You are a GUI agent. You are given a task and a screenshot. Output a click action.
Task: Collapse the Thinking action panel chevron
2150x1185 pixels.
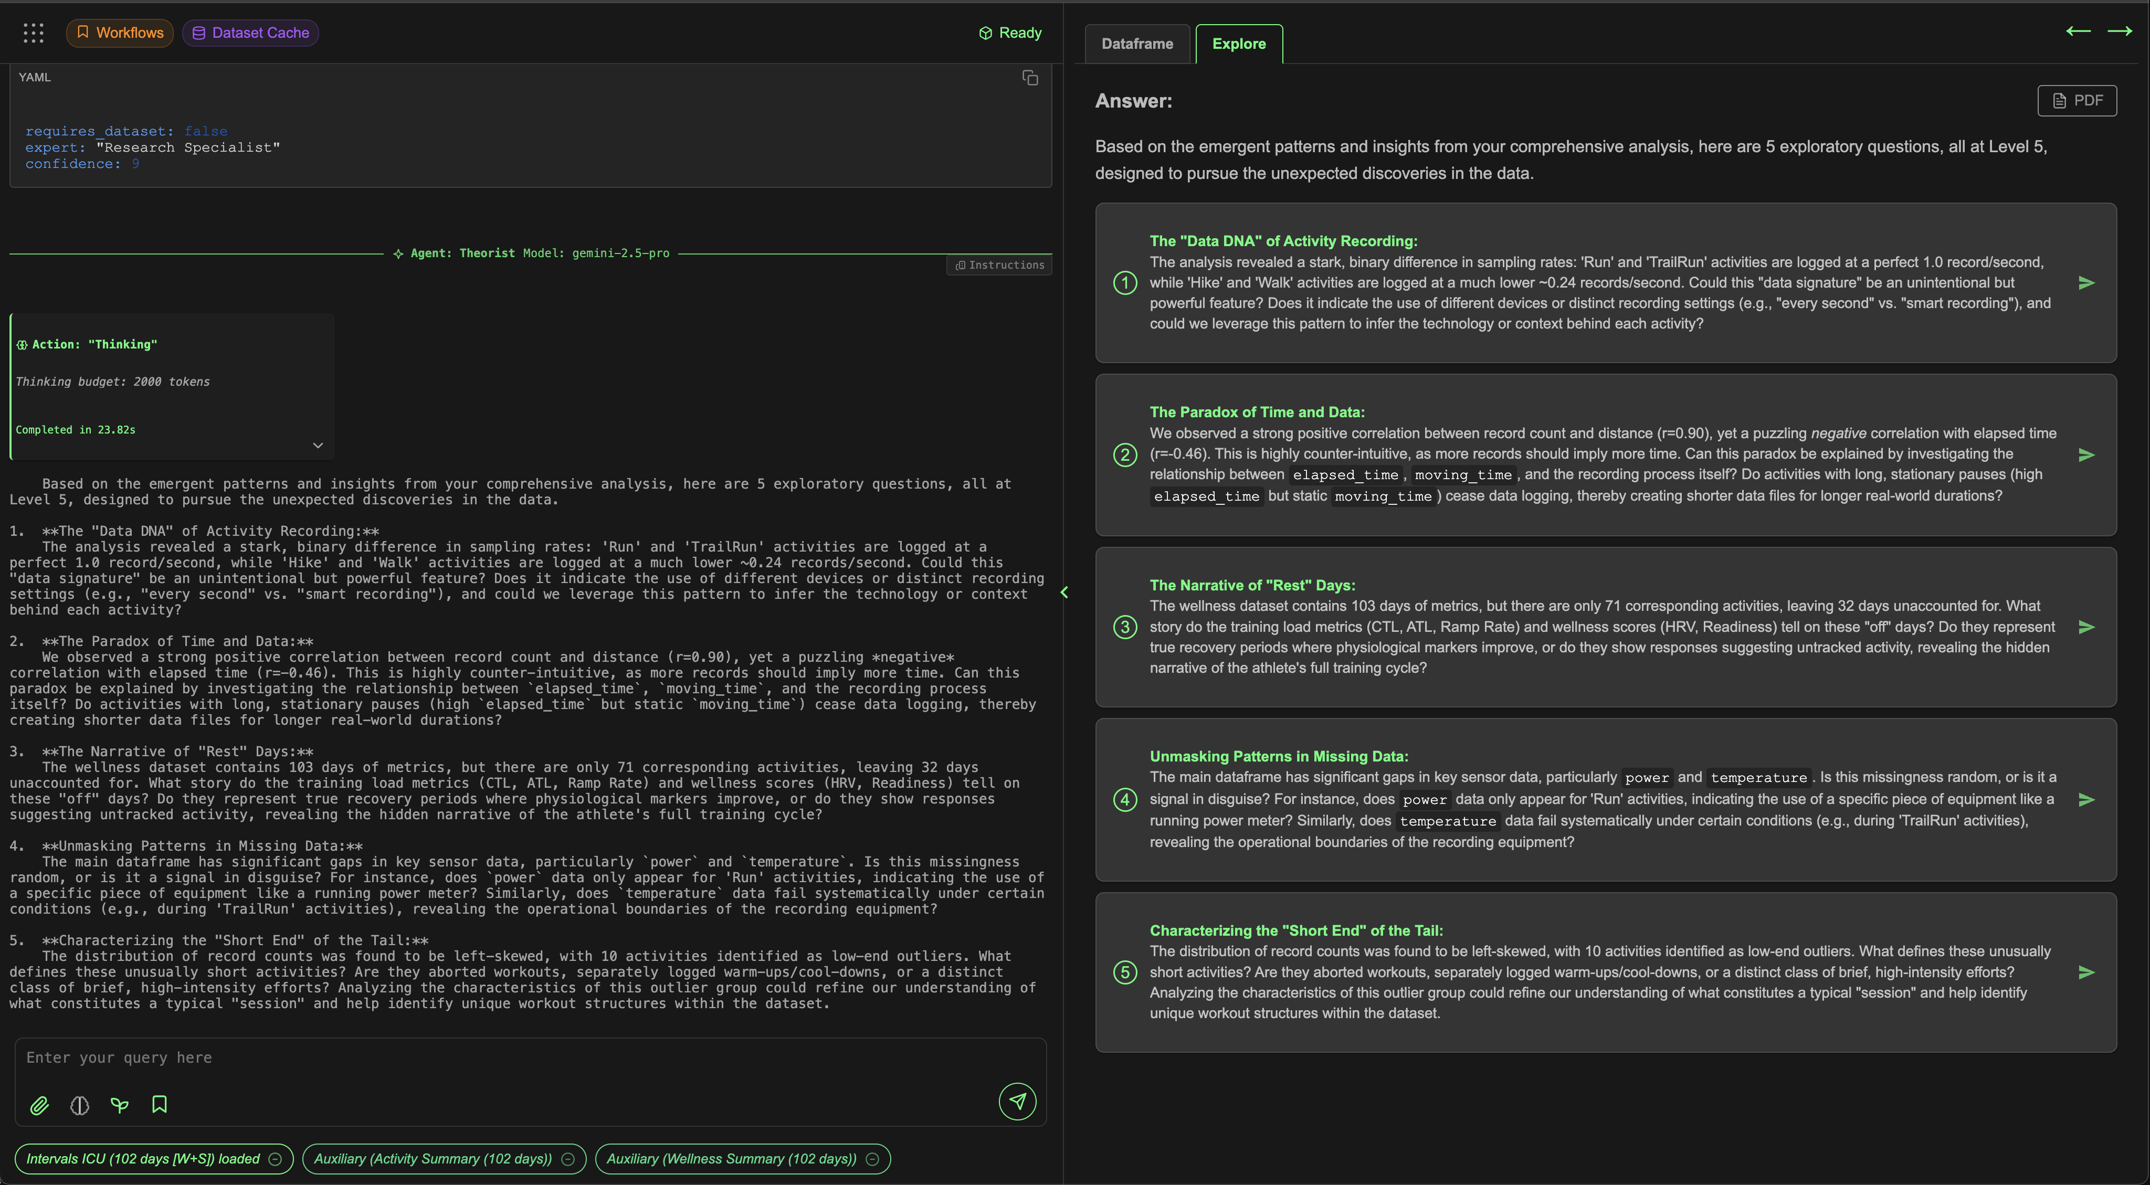pos(317,445)
